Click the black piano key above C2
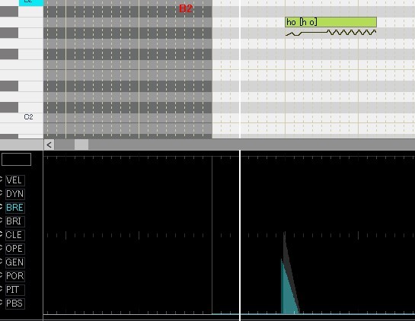Screen dimensions: 415x321 click(x=9, y=107)
